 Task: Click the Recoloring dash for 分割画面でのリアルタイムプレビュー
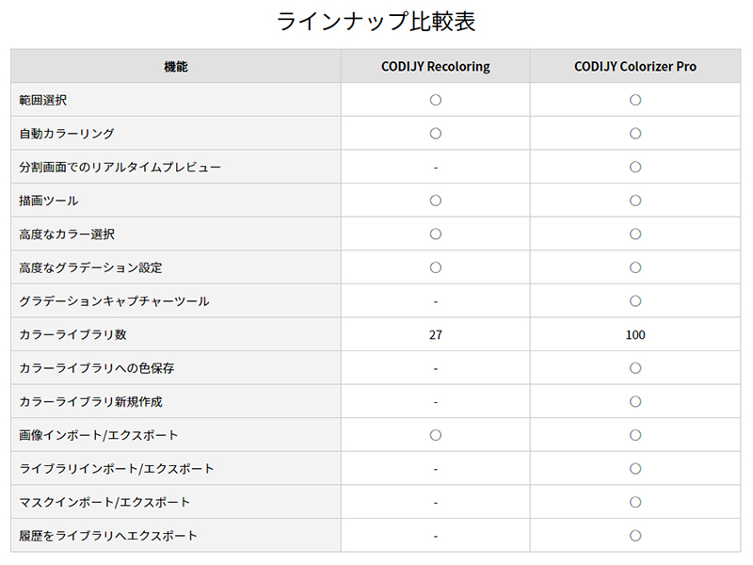436,168
